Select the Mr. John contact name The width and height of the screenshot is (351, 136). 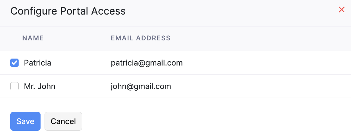pyautogui.click(x=40, y=87)
